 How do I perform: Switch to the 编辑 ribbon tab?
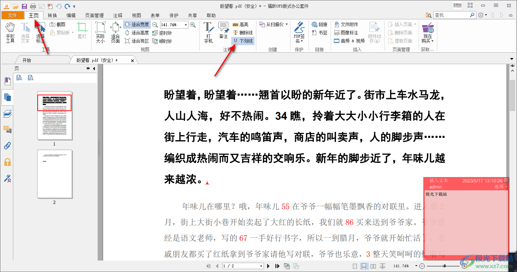(71, 15)
